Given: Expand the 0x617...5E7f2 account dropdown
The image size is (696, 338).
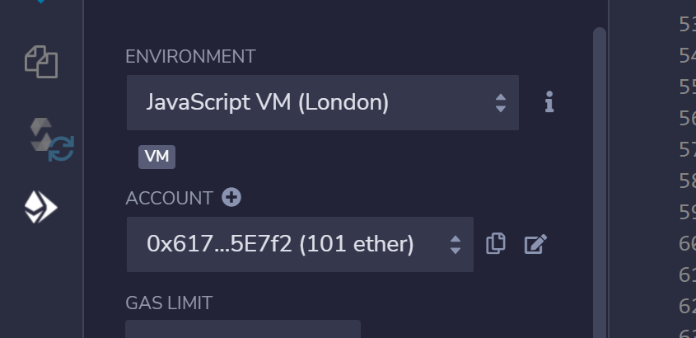Looking at the screenshot, I should (300, 244).
